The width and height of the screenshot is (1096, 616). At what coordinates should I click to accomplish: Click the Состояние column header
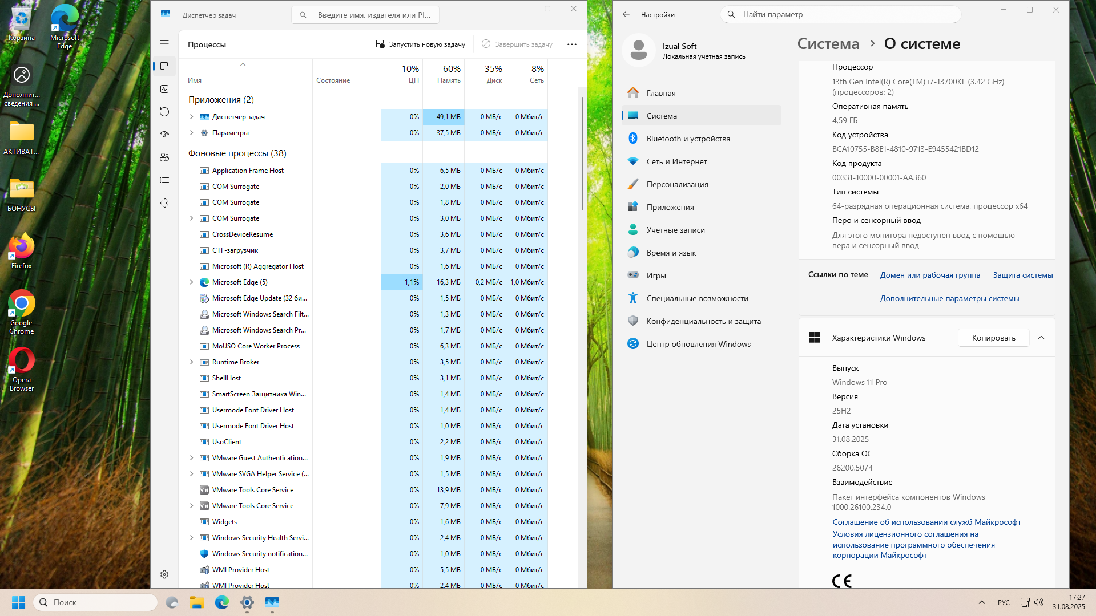(346, 74)
